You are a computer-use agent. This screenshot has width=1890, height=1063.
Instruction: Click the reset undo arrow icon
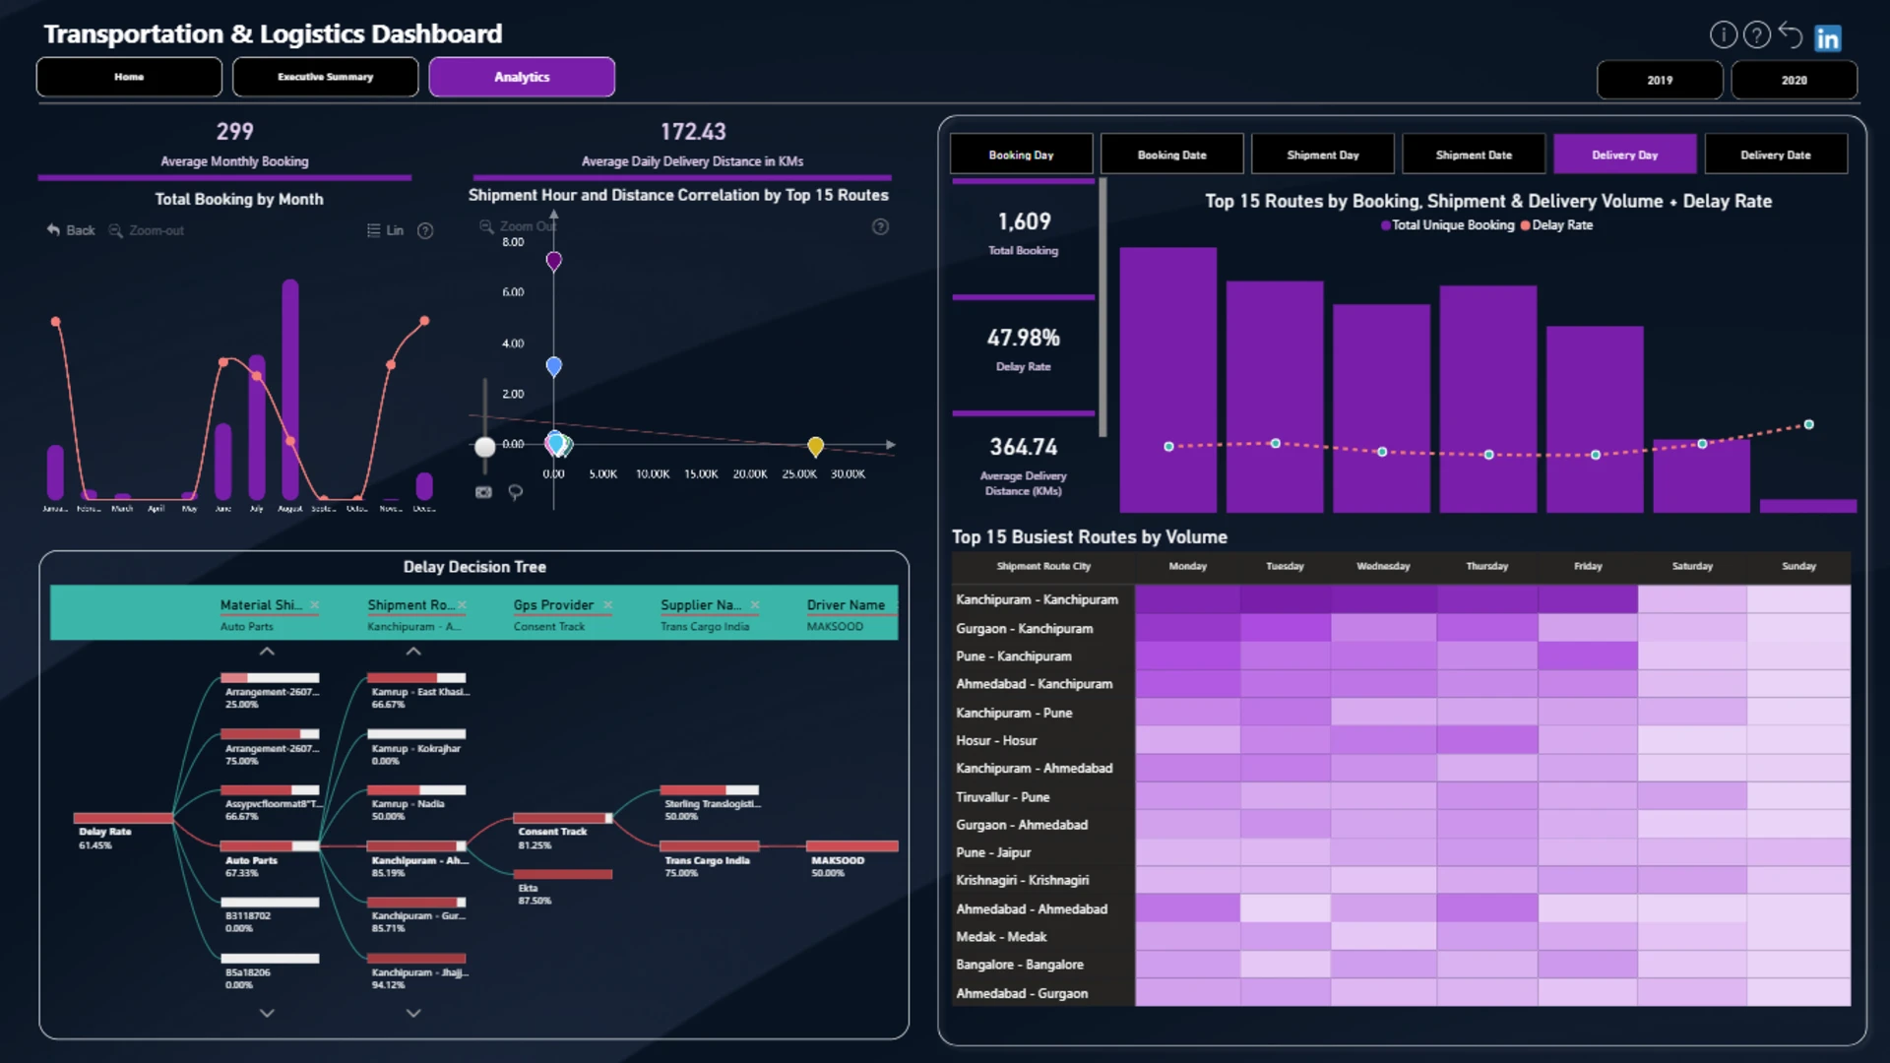(1791, 35)
